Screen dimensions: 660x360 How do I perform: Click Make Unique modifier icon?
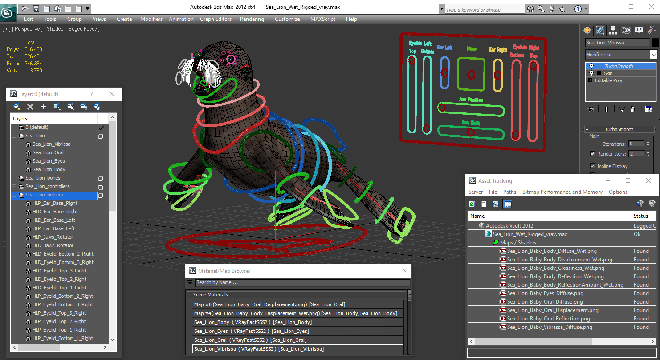(x=622, y=109)
